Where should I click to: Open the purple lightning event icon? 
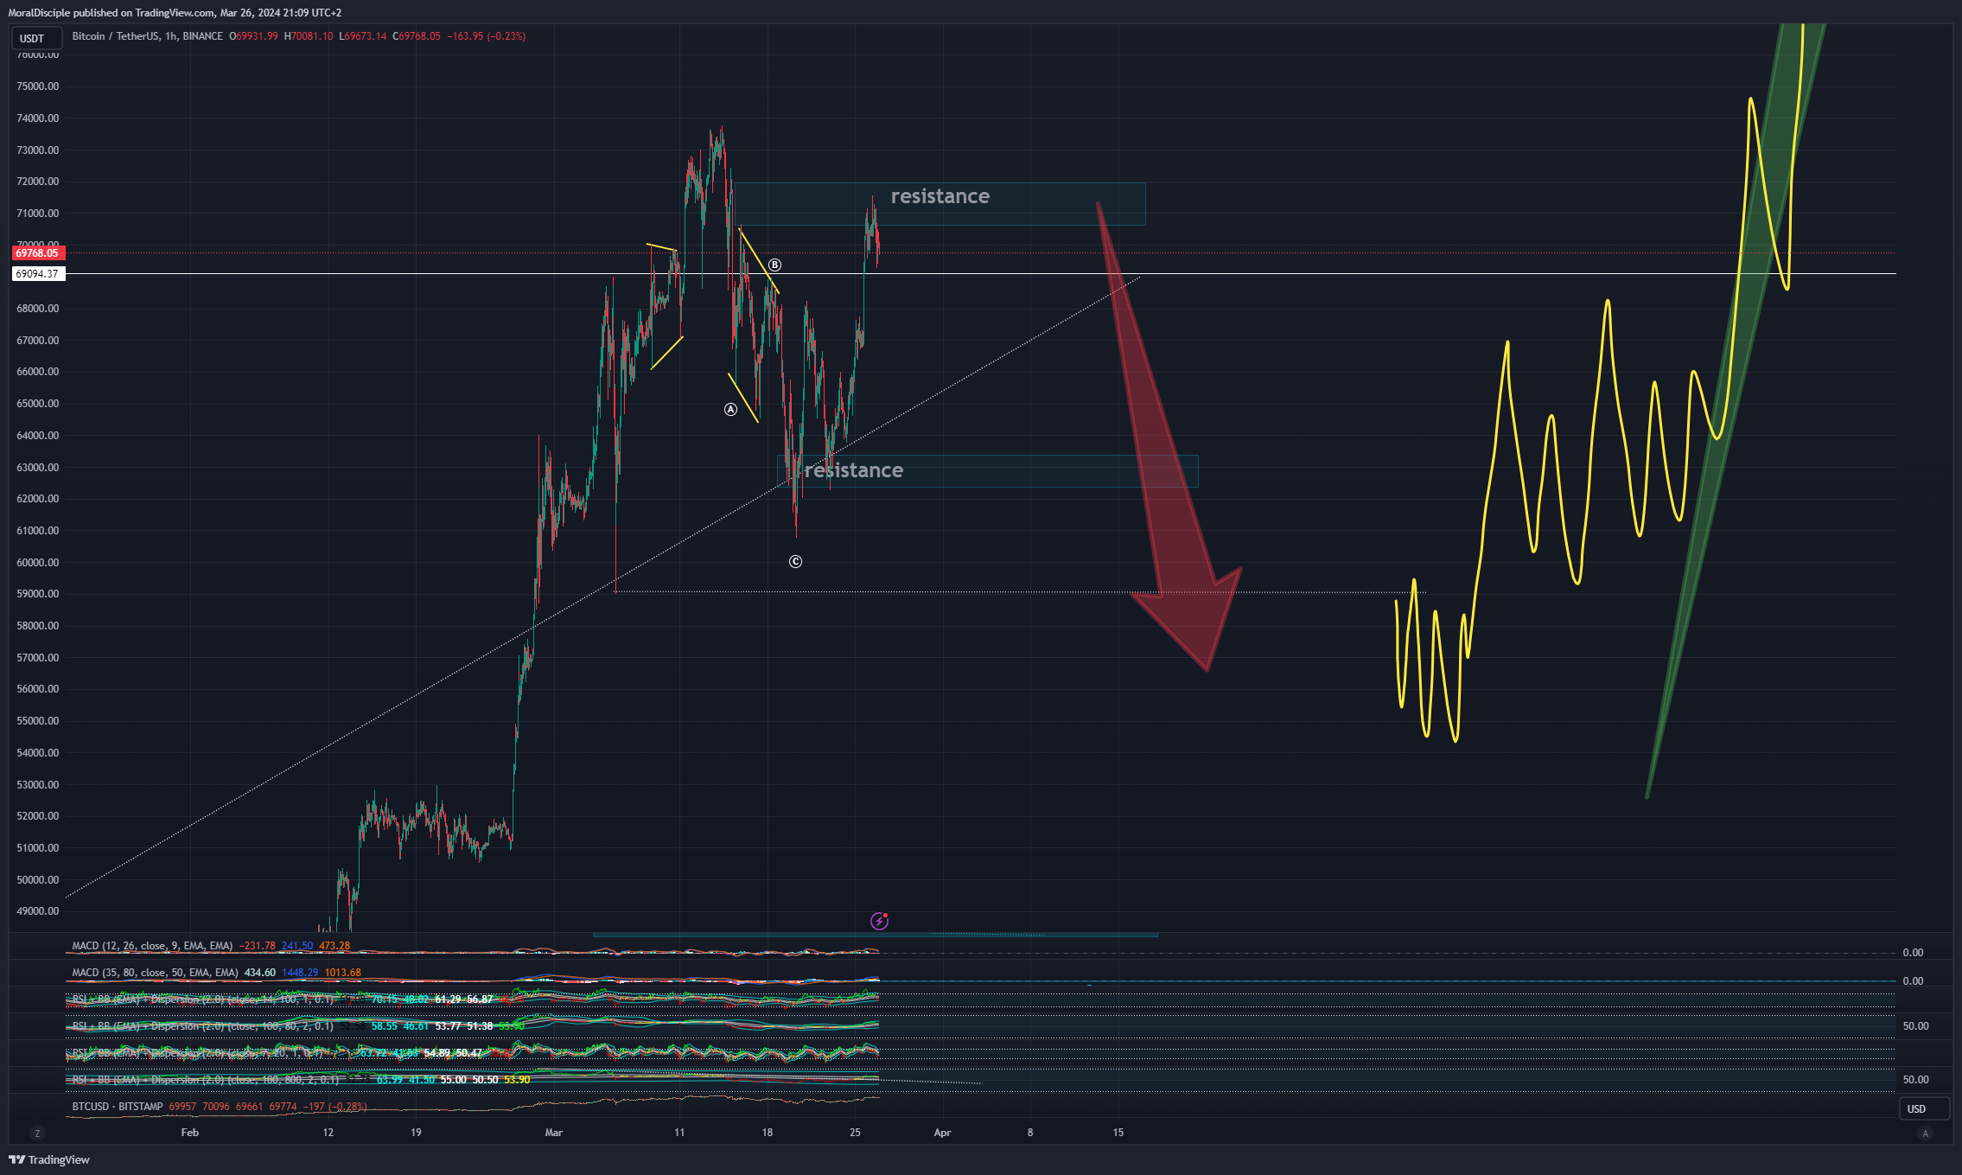coord(879,921)
